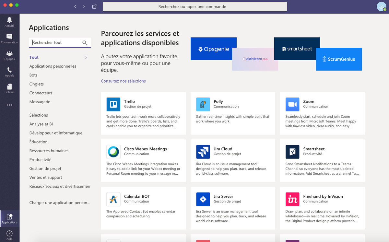The width and height of the screenshot is (389, 242).
Task: Click the Trello app icon
Action: [113, 104]
